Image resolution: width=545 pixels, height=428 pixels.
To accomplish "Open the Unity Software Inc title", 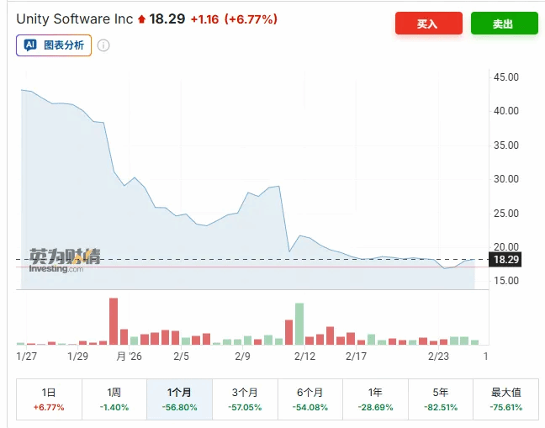I will 74,18.
